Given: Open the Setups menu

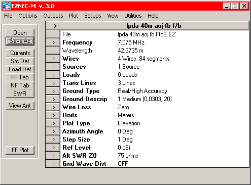Looking at the screenshot, I should coord(93,16).
